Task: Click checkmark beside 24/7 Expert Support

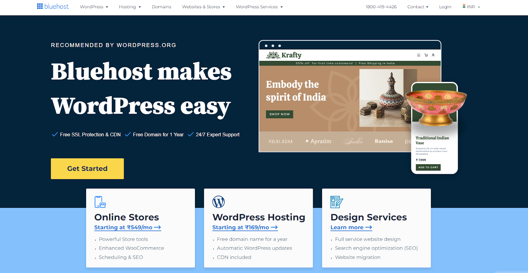Action: tap(190, 134)
